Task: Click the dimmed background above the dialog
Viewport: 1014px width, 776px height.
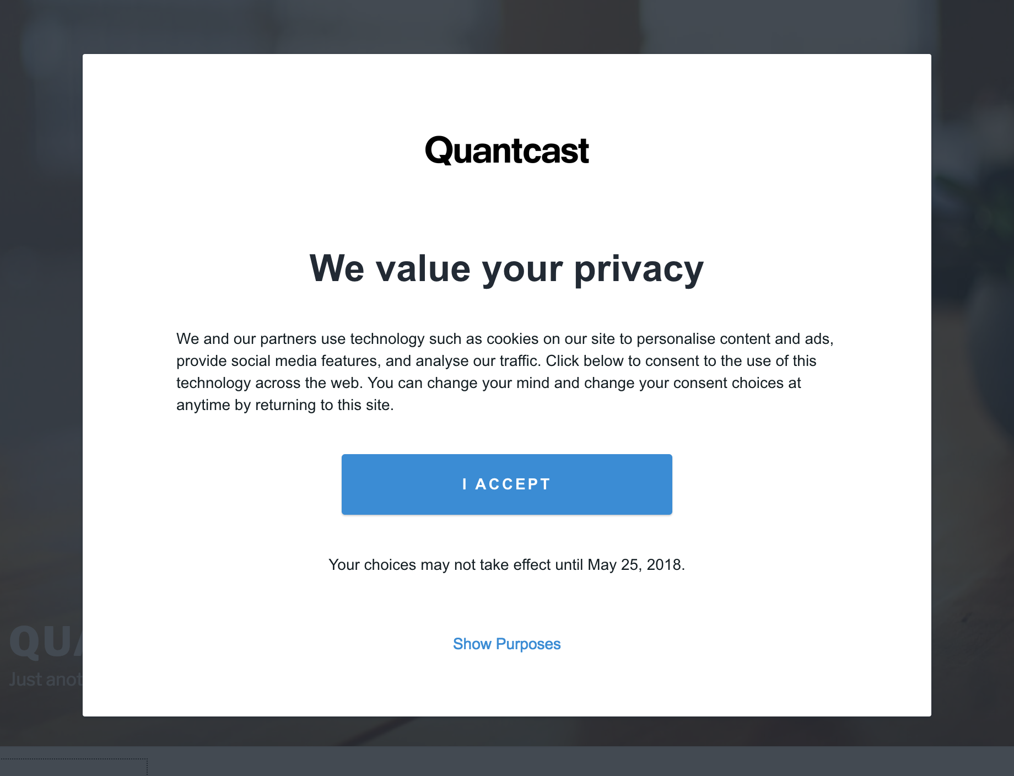Action: pyautogui.click(x=507, y=26)
